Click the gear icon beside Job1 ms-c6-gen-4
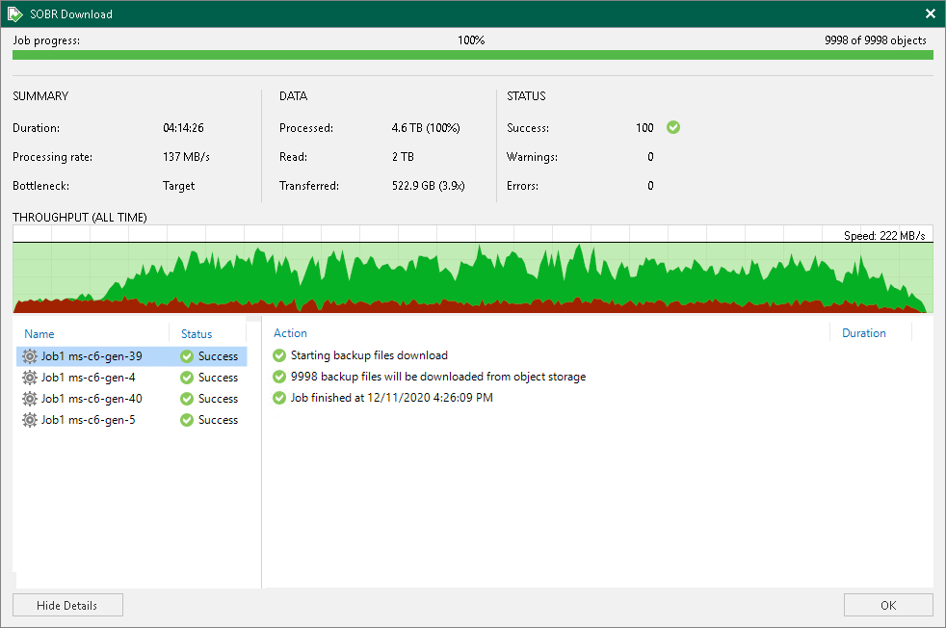946x628 pixels. (30, 377)
